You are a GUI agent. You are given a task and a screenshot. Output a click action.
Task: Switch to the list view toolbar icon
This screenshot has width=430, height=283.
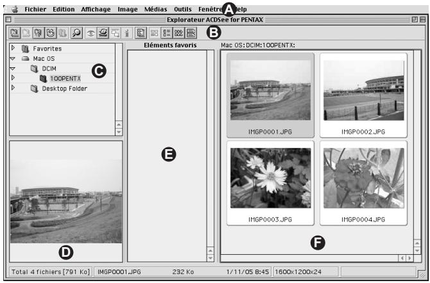pyautogui.click(x=167, y=33)
